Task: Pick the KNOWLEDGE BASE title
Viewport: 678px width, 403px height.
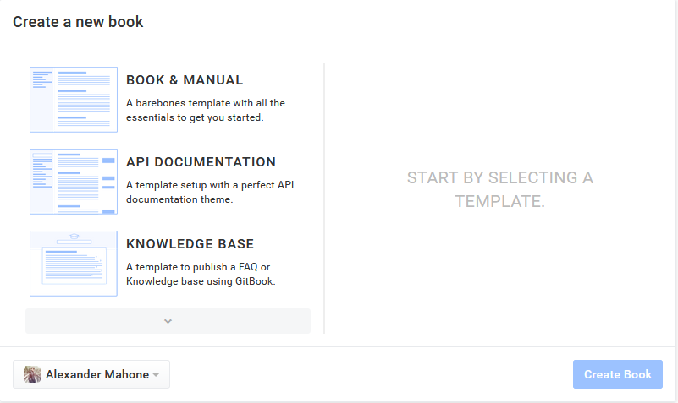Action: 190,244
